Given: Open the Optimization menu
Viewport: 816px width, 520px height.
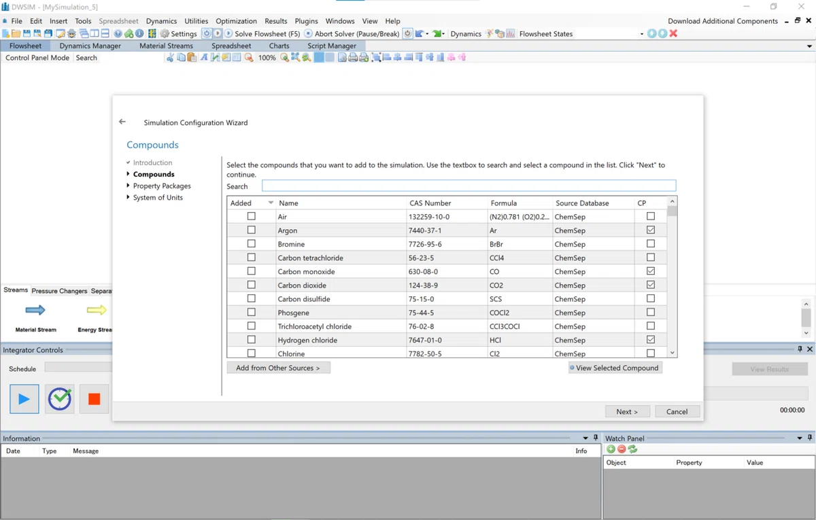Looking at the screenshot, I should point(236,21).
